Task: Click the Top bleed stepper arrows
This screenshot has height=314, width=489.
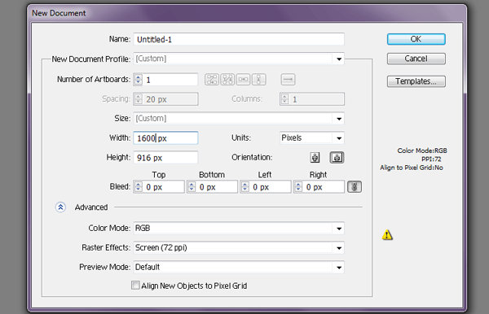Action: [139, 187]
